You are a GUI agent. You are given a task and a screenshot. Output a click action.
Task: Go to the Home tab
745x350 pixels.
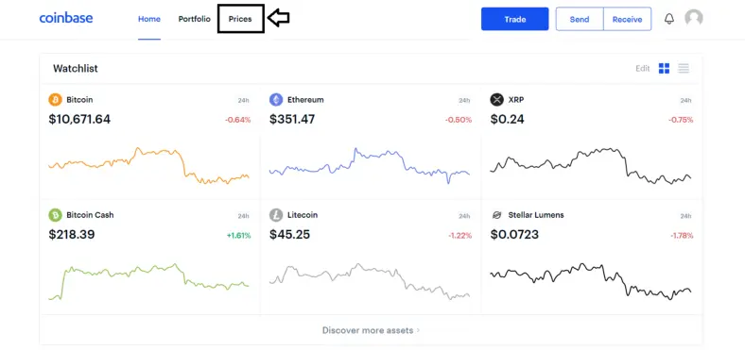tap(149, 20)
